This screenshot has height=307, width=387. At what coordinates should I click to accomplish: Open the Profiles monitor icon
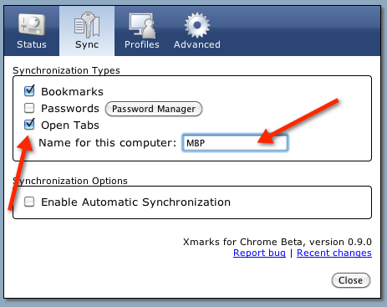pos(142,25)
